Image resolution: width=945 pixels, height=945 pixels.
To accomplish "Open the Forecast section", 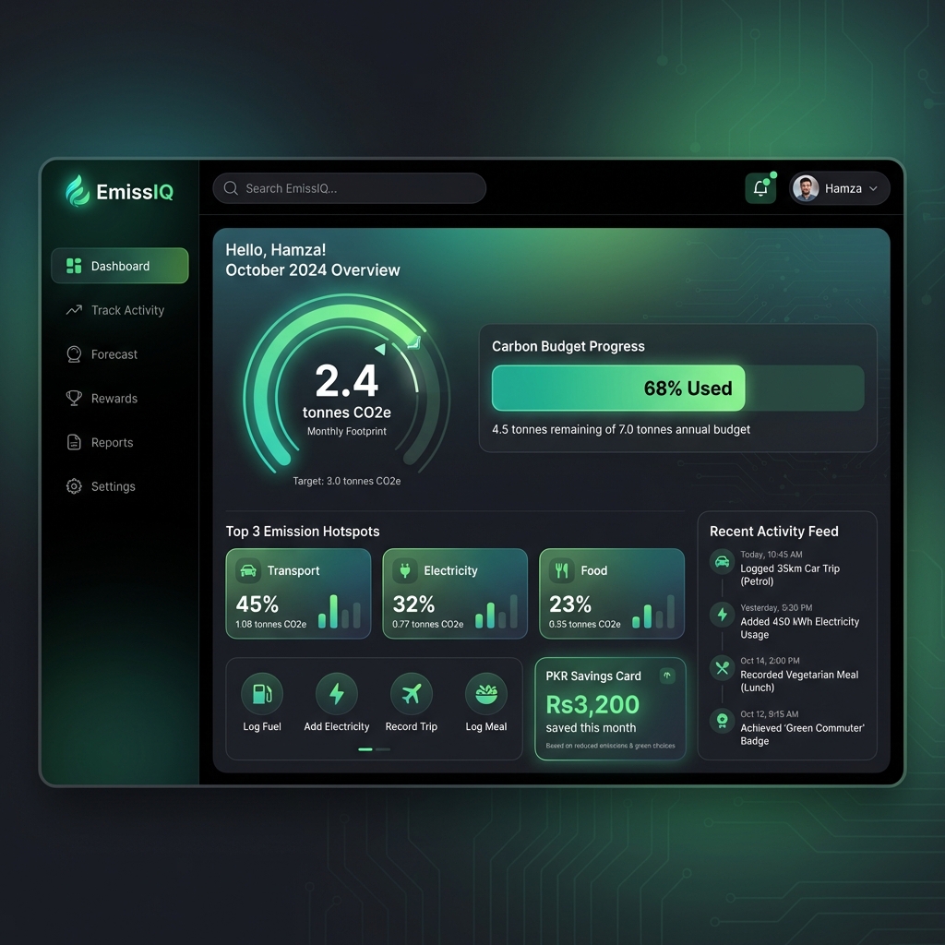I will (113, 354).
